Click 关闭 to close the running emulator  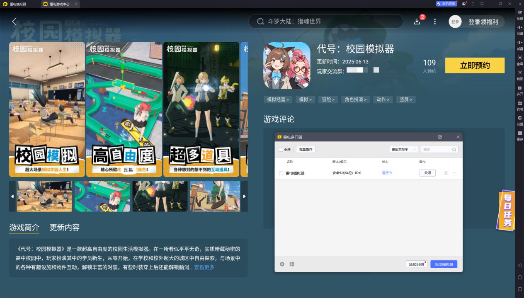pos(427,173)
